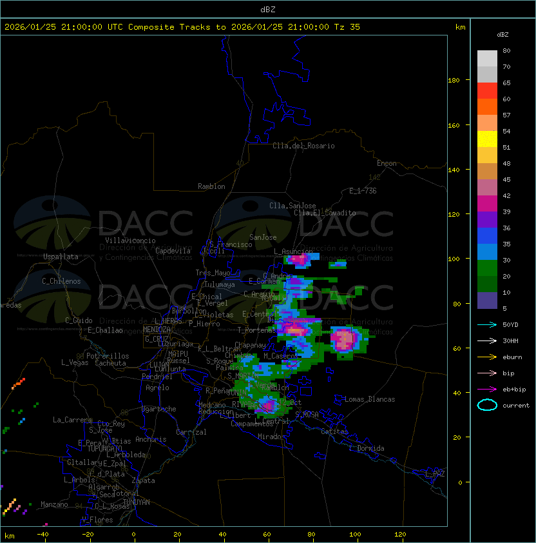Pick the bright yellow 51-54 dBZ swatch
Screen dimensions: 536x543
click(487, 139)
